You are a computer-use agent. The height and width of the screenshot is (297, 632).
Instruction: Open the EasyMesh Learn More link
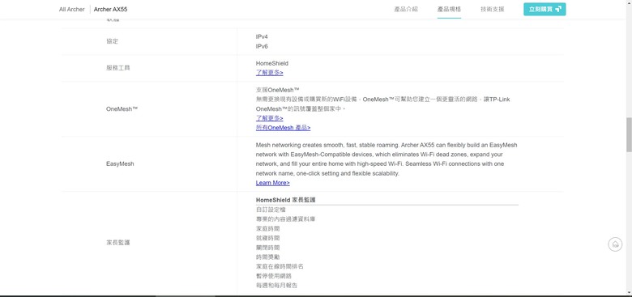coord(272,183)
